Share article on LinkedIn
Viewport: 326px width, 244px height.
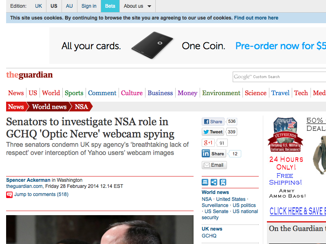click(214, 154)
